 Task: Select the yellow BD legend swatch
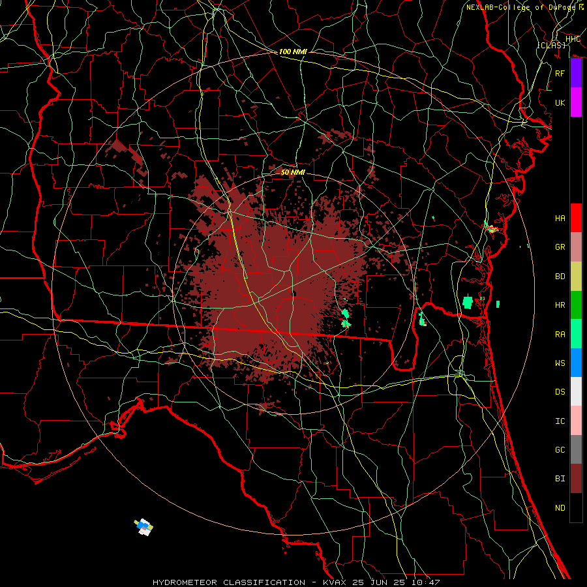(576, 276)
